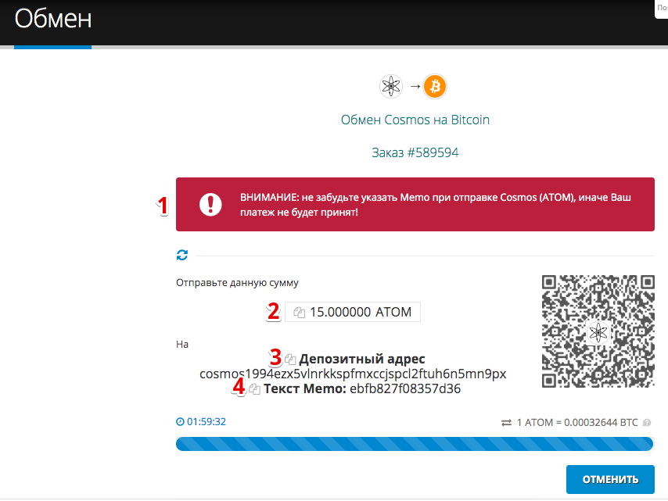The height and width of the screenshot is (501, 668).
Task: Click the Заказ #589594 order heading
Action: click(415, 152)
